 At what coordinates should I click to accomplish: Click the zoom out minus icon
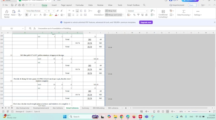click(189, 111)
